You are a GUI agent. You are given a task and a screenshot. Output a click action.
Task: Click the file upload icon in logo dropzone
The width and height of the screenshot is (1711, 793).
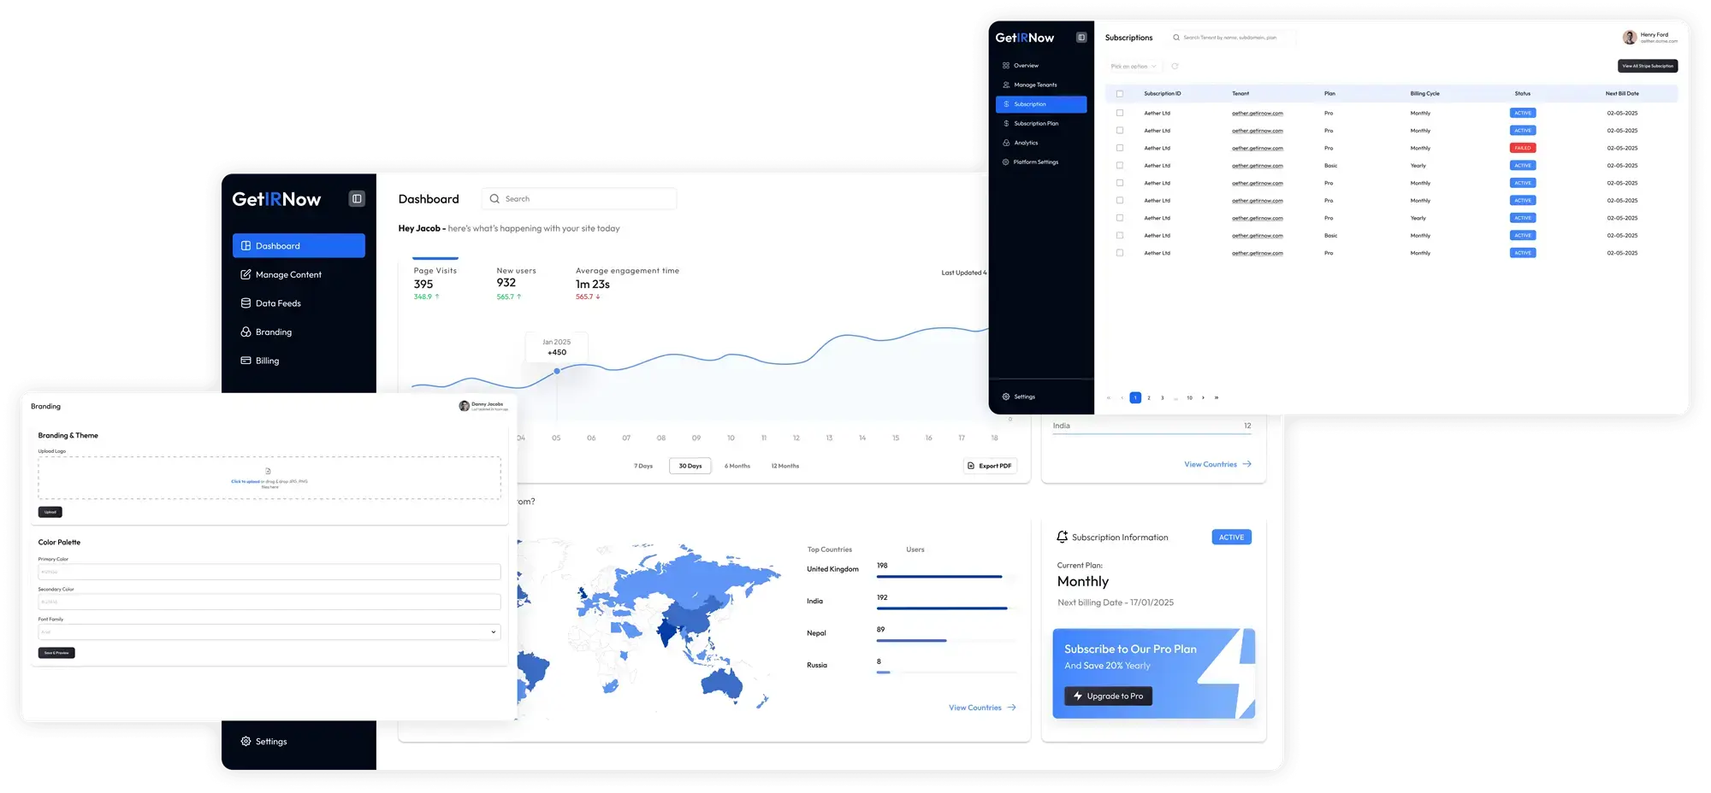268,471
